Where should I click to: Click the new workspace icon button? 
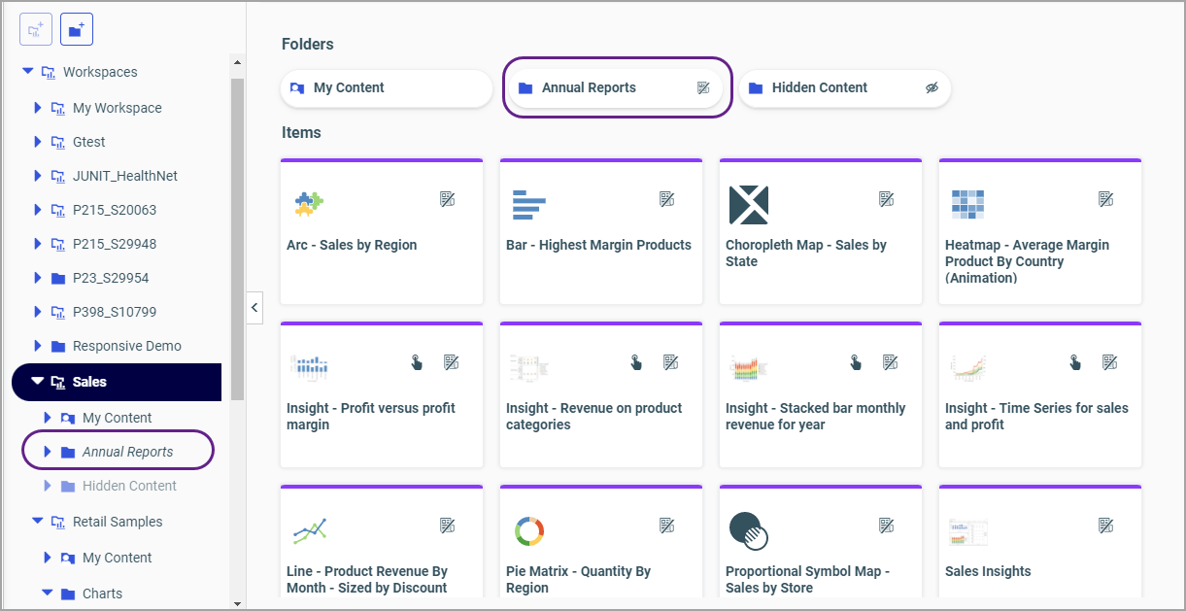(36, 29)
